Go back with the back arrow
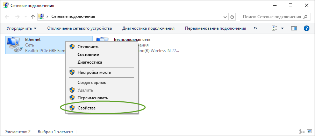The image size is (315, 136). (7, 17)
